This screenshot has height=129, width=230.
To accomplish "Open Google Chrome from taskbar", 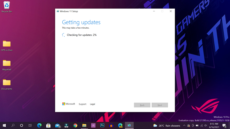I will pos(75,125).
